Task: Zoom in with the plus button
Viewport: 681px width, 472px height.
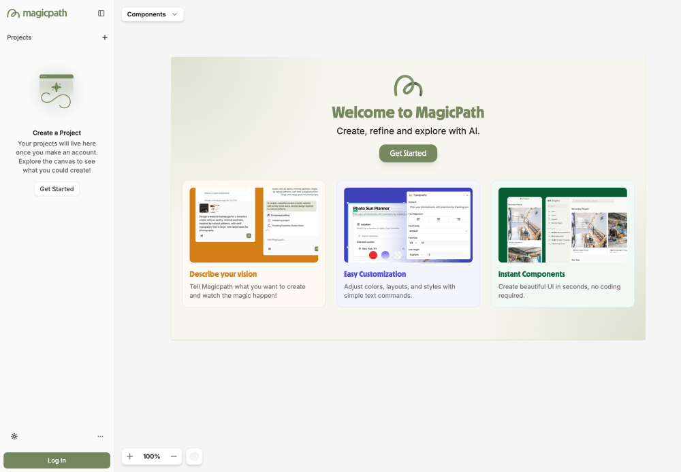Action: pyautogui.click(x=130, y=456)
